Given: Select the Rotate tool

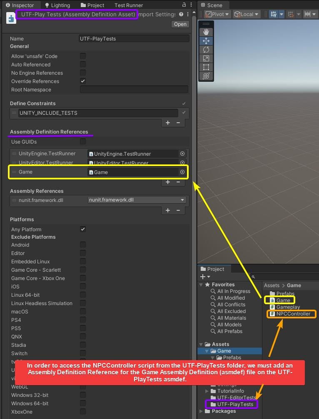Looking at the screenshot, I should [206, 50].
